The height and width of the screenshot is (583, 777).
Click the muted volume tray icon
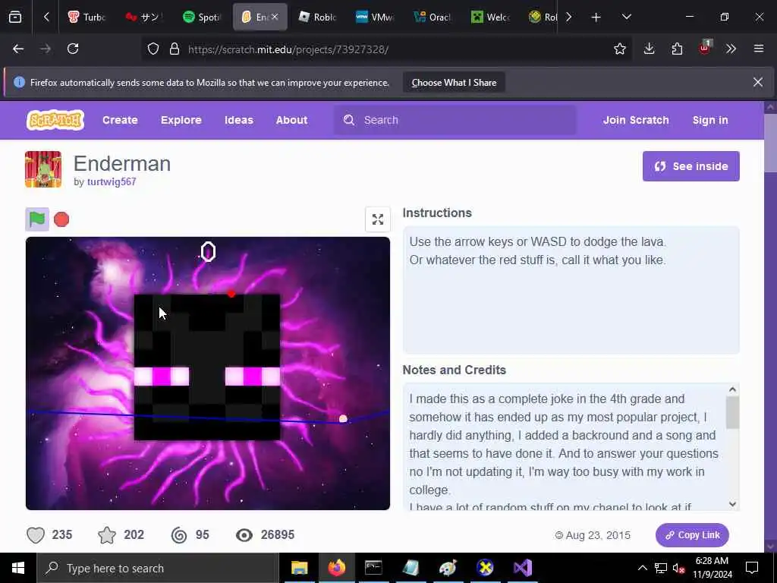click(x=678, y=568)
